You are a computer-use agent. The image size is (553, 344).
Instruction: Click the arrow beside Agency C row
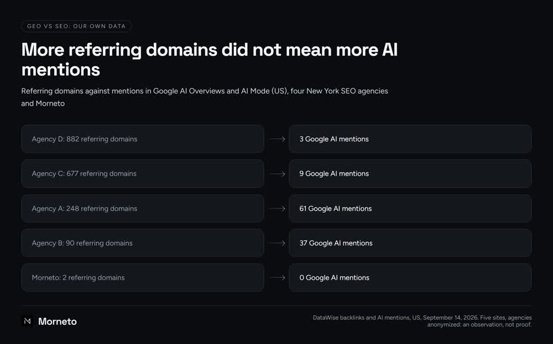[x=278, y=174]
